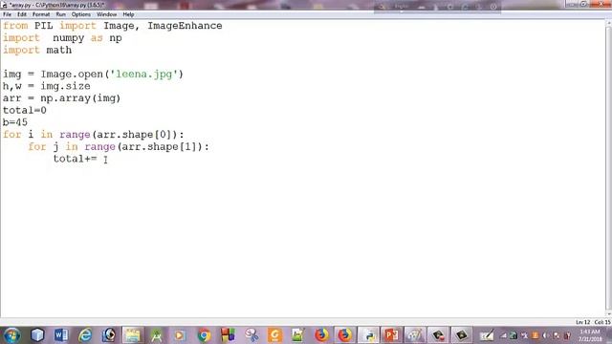Screen dimensions: 612x344
Task: Open PowerPoint from the taskbar
Action: click(x=391, y=335)
